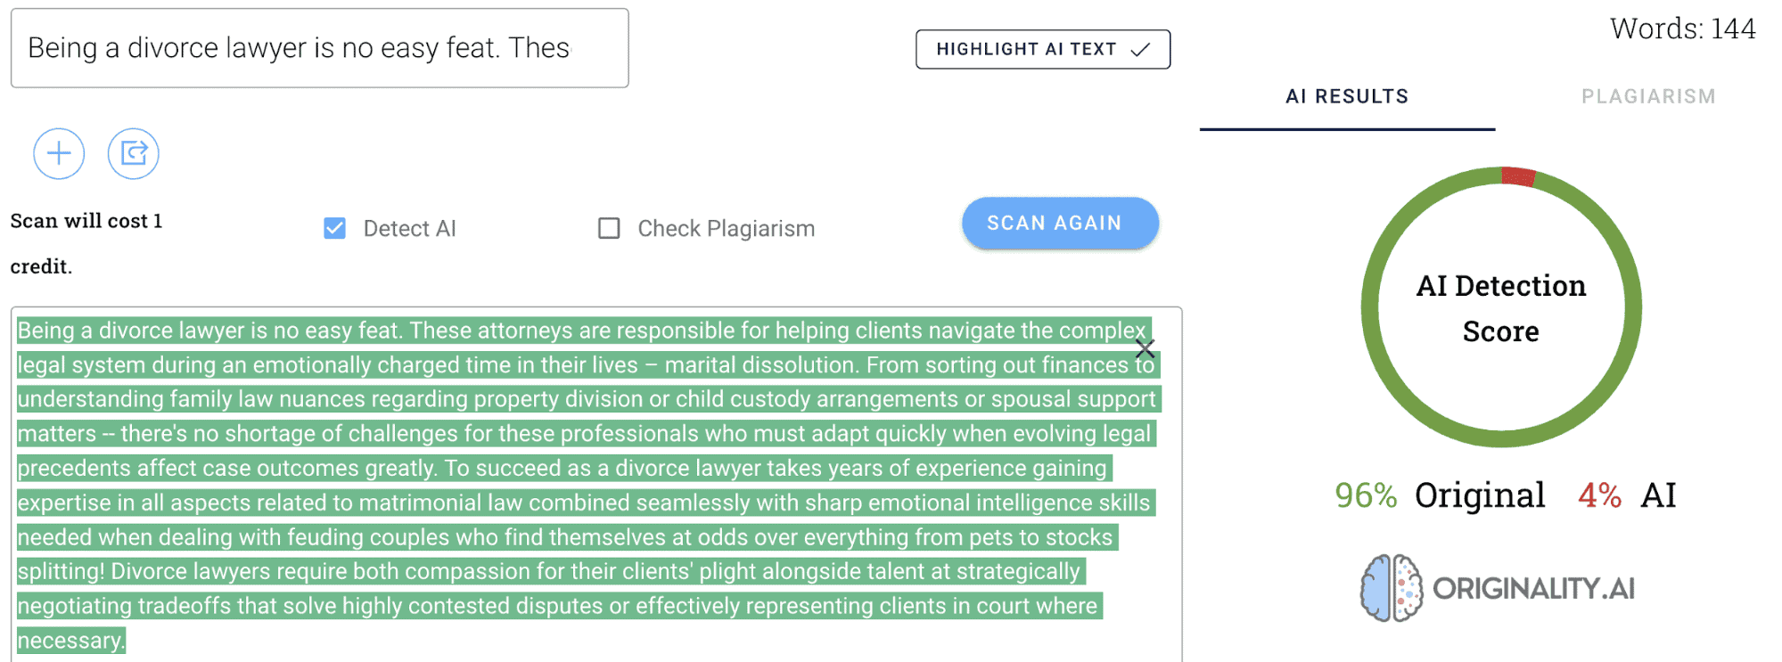Viewport: 1782px width, 662px height.
Task: Click the plus icon to add content
Action: tap(59, 153)
